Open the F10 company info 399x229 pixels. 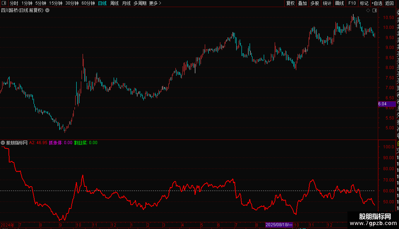pos(352,3)
